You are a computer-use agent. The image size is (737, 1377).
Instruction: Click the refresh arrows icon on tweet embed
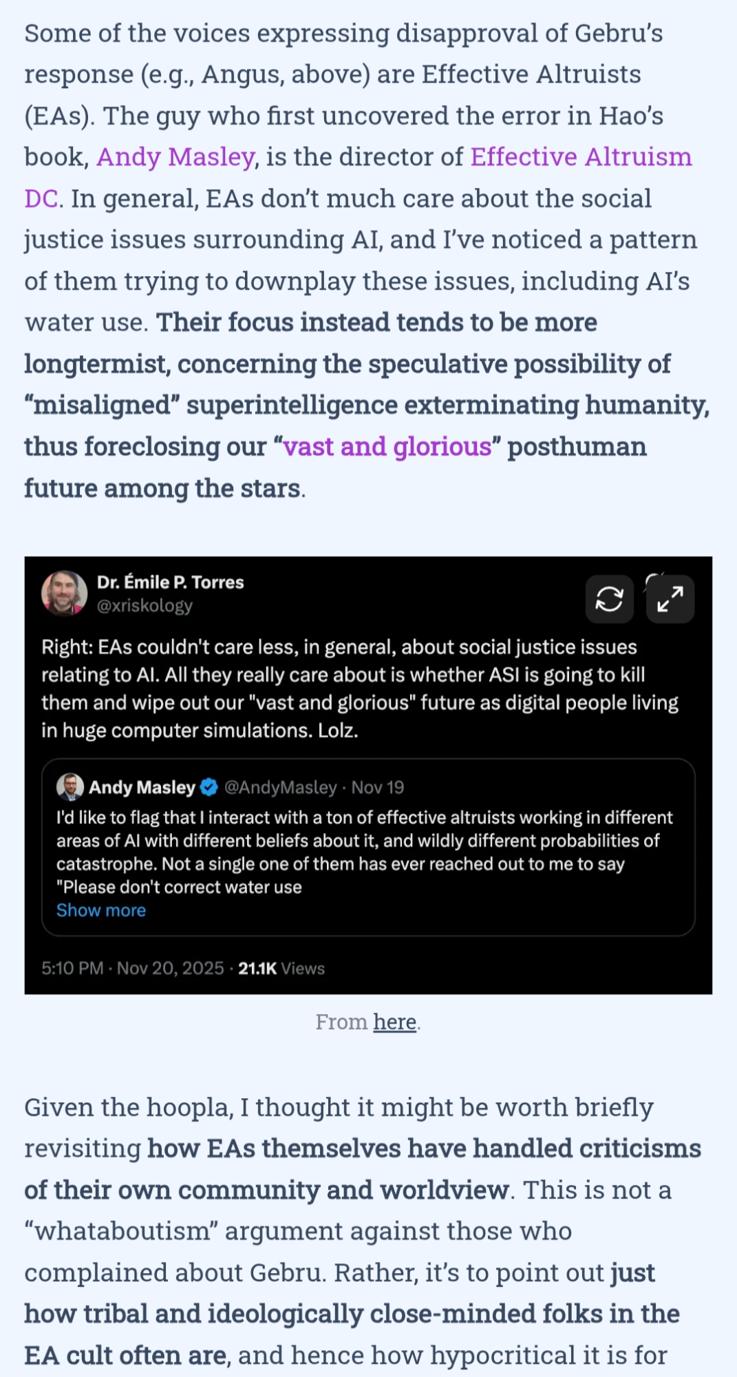coord(609,599)
